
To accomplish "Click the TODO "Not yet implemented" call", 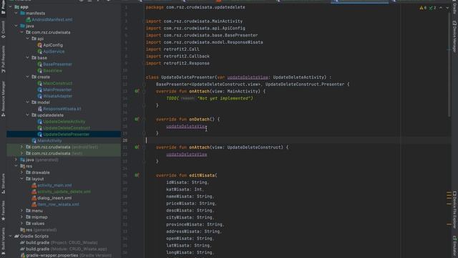I will click(210, 98).
